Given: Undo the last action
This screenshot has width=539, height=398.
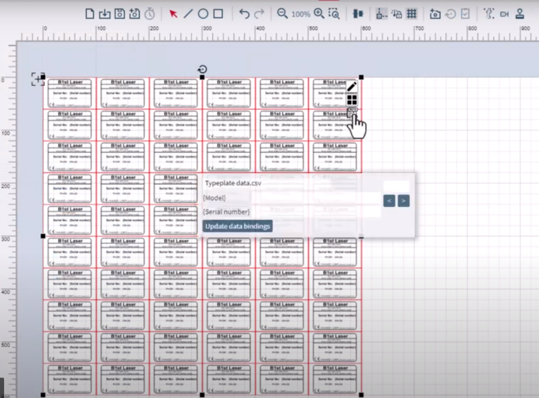Looking at the screenshot, I should point(244,14).
